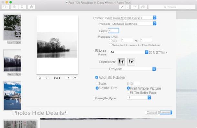
Task: Click the Copy count input field
Action: [x=114, y=31]
